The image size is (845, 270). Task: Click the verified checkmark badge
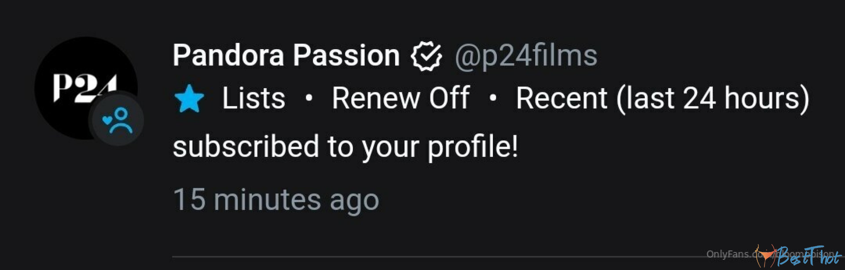pos(426,56)
